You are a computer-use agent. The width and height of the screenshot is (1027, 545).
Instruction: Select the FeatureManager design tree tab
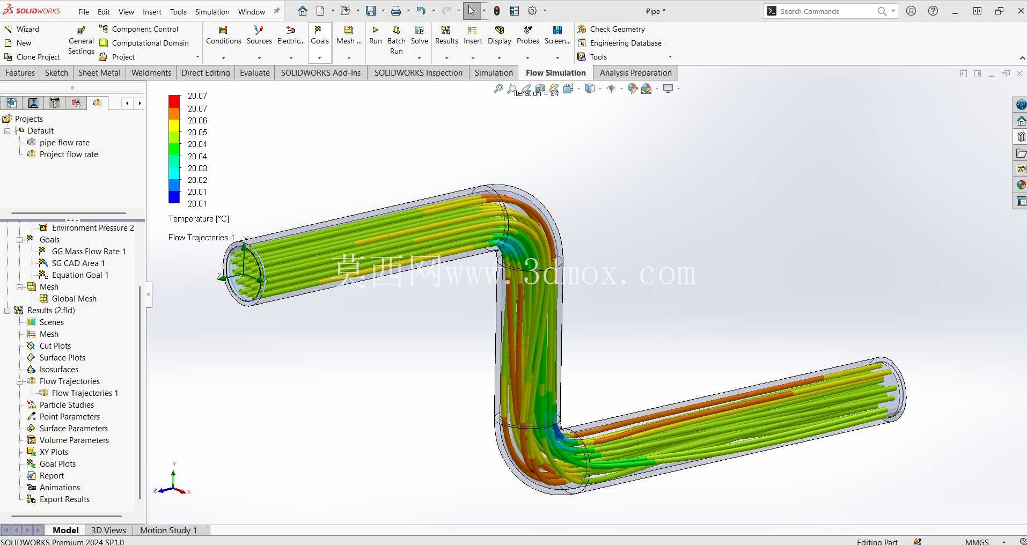coord(11,103)
